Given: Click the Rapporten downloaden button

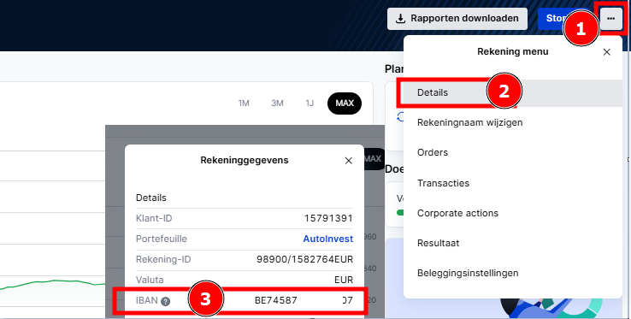Looking at the screenshot, I should pyautogui.click(x=457, y=19).
